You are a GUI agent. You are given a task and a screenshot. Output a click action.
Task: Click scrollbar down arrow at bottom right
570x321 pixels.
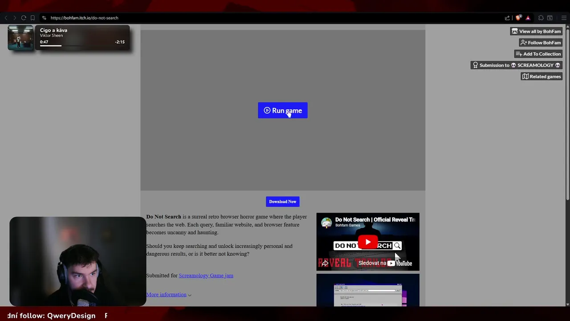coord(567,304)
